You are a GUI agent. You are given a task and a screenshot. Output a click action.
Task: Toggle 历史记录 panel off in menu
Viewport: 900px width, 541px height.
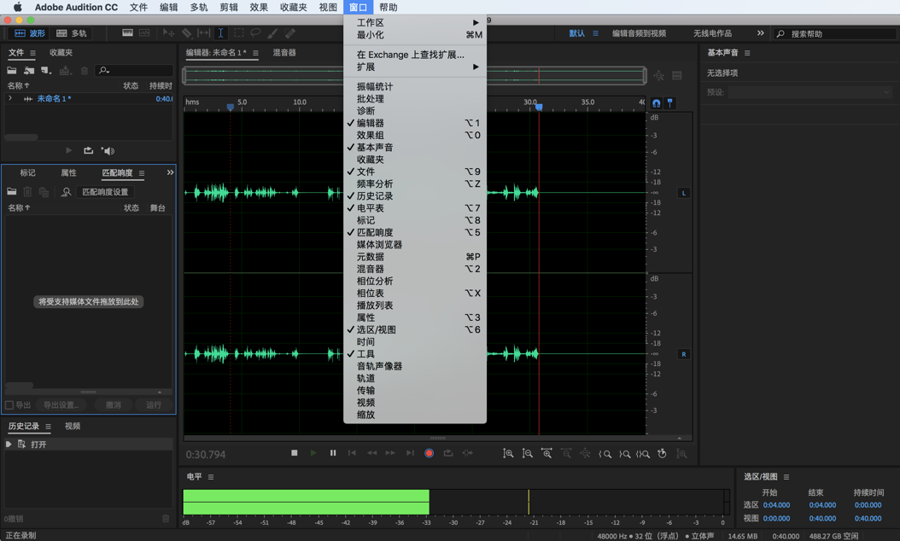[374, 196]
